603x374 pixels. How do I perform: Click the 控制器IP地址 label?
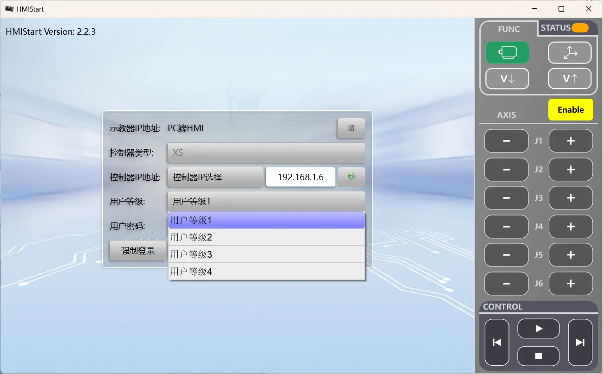click(135, 177)
